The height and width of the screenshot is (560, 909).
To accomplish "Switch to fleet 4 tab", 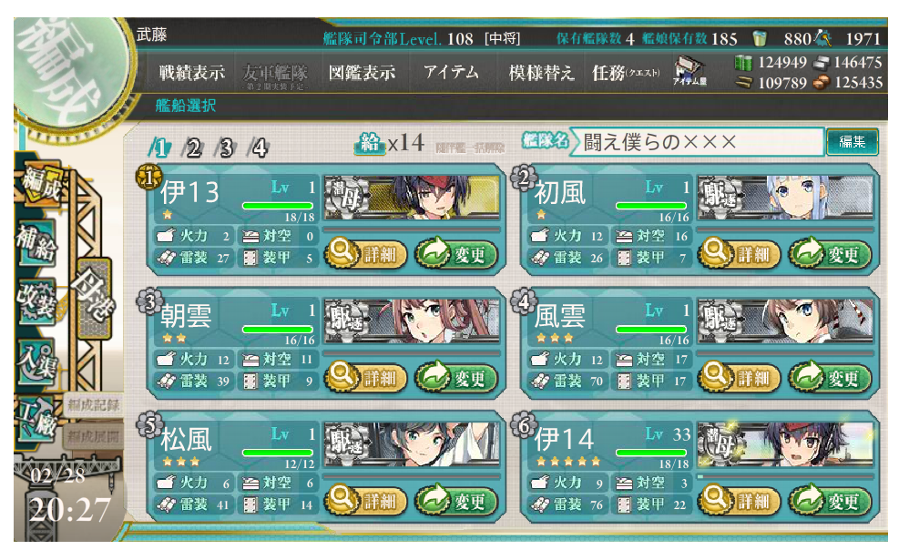I will (x=259, y=148).
